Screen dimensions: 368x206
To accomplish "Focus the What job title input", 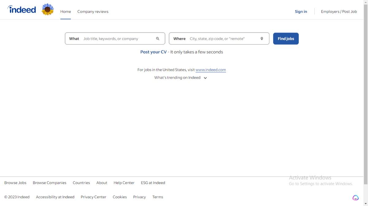I will pyautogui.click(x=115, y=39).
